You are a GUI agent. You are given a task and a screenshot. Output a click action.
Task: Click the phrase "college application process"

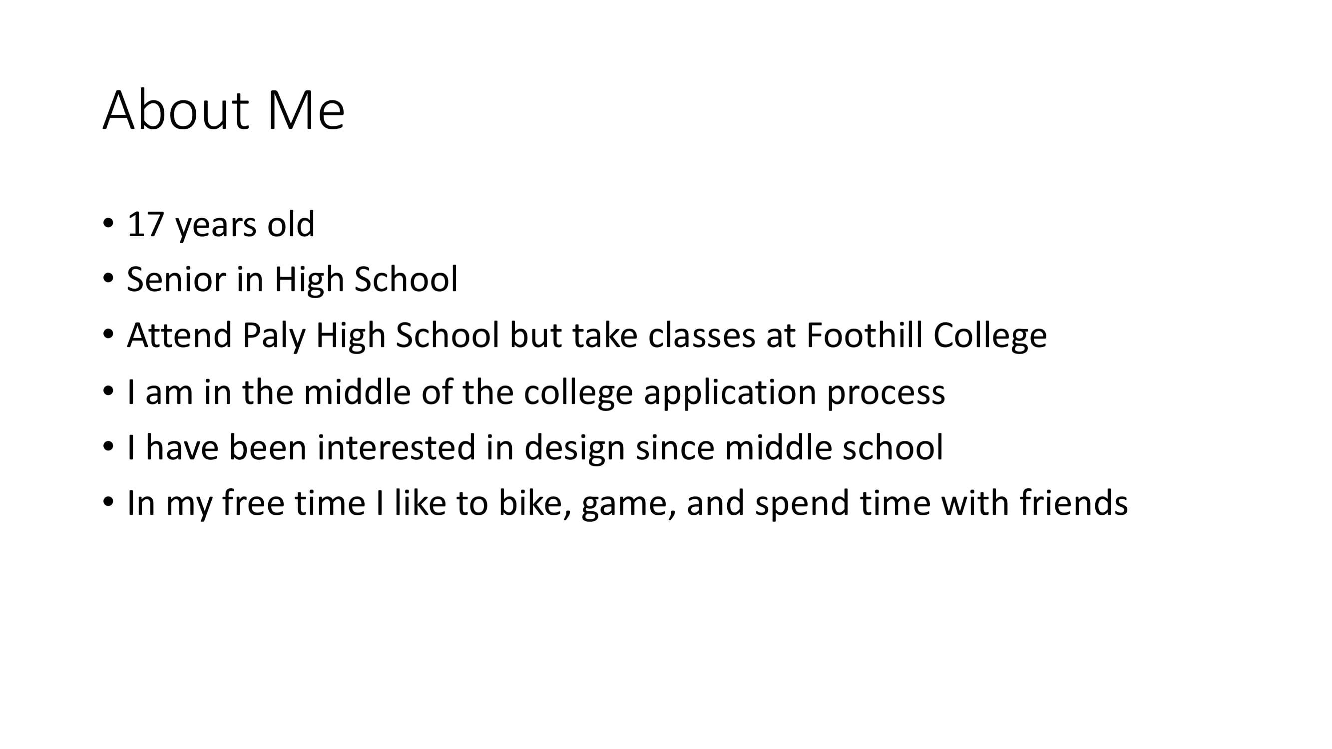point(734,392)
